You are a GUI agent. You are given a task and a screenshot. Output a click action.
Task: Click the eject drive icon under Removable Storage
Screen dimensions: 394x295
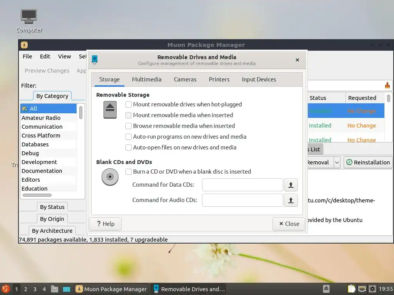pyautogui.click(x=110, y=109)
